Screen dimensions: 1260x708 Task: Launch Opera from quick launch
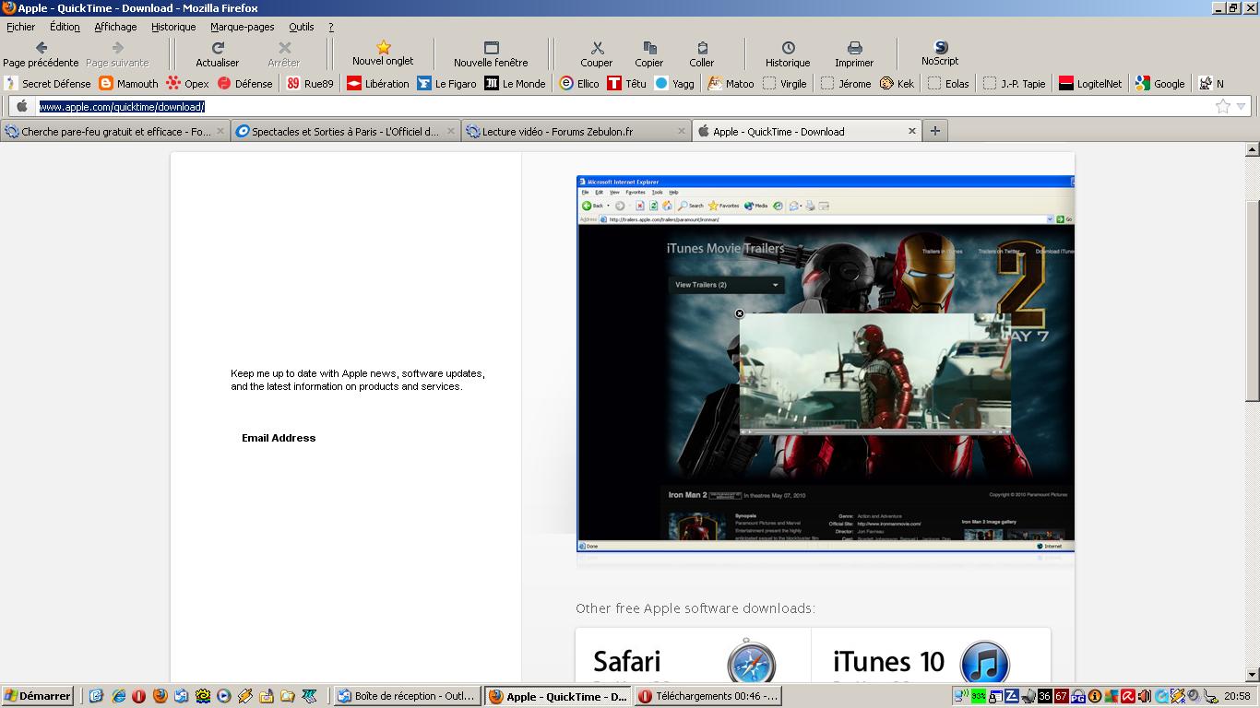(x=139, y=696)
